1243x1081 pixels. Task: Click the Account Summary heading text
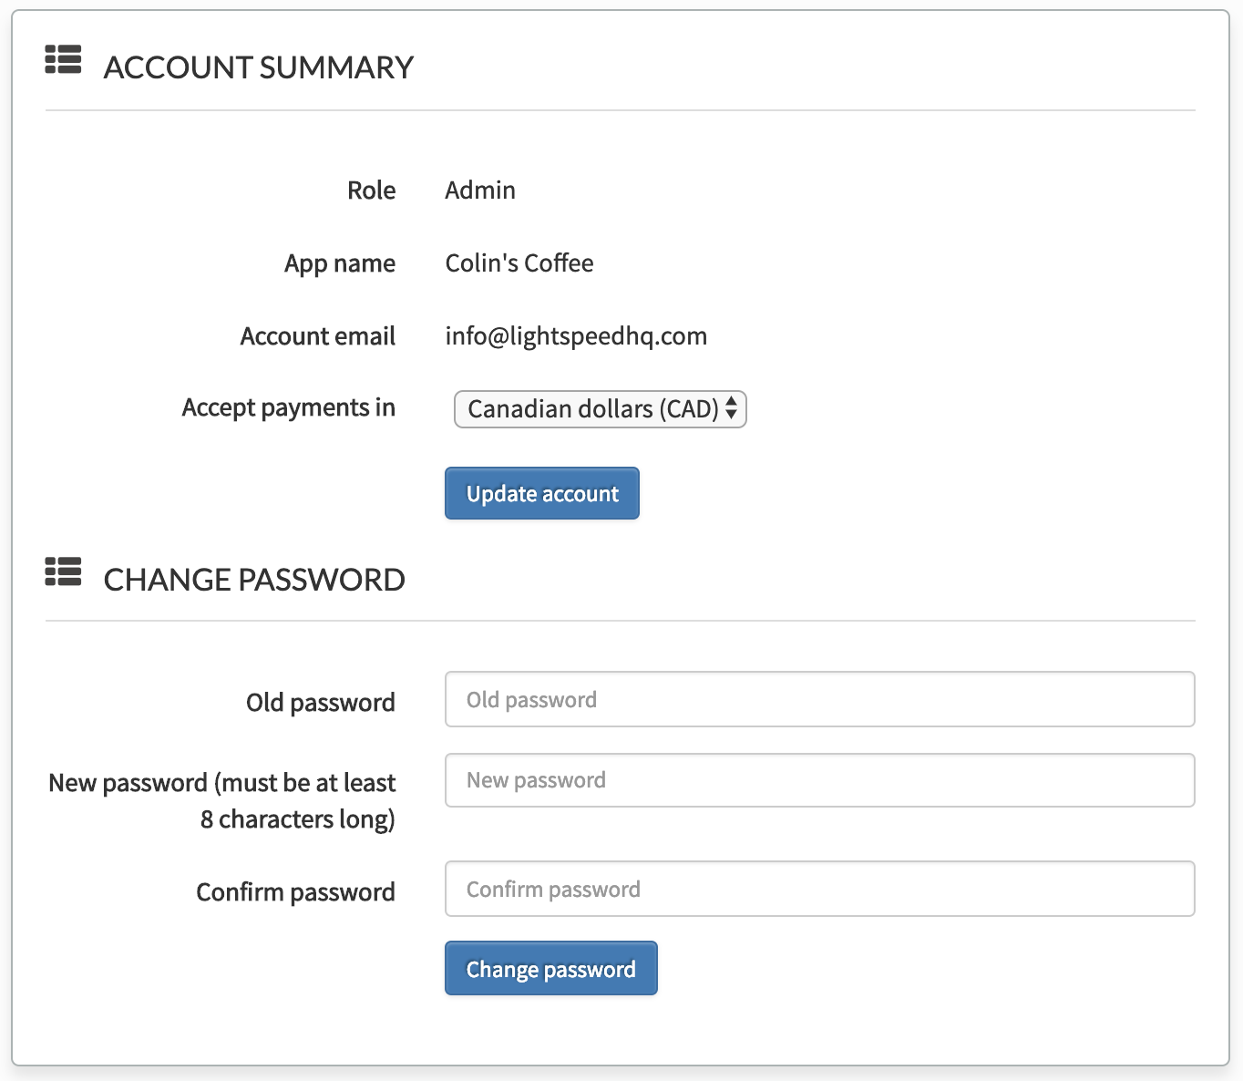[x=258, y=67]
